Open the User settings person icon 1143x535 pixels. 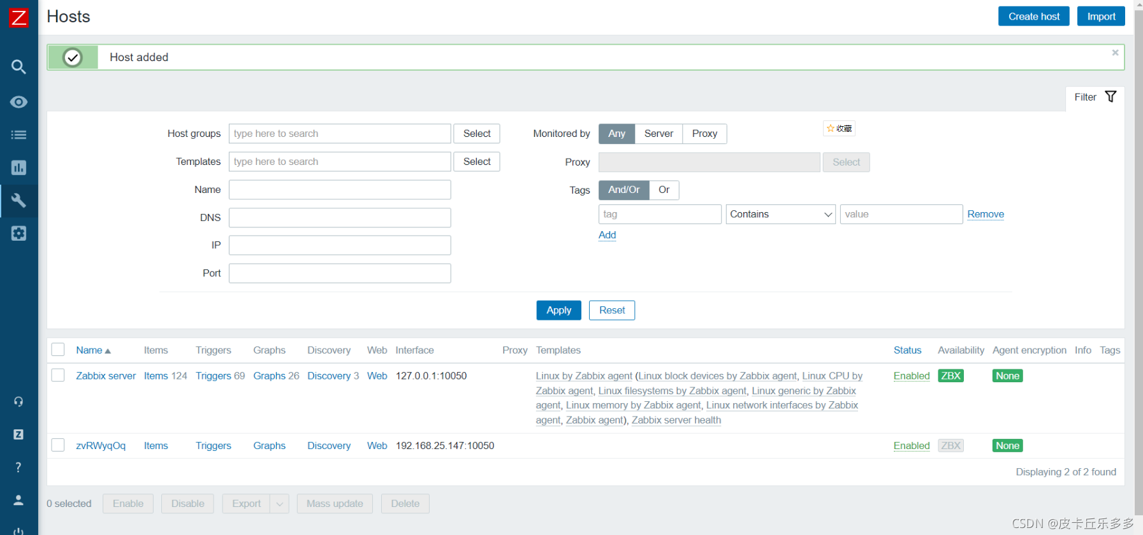click(18, 500)
